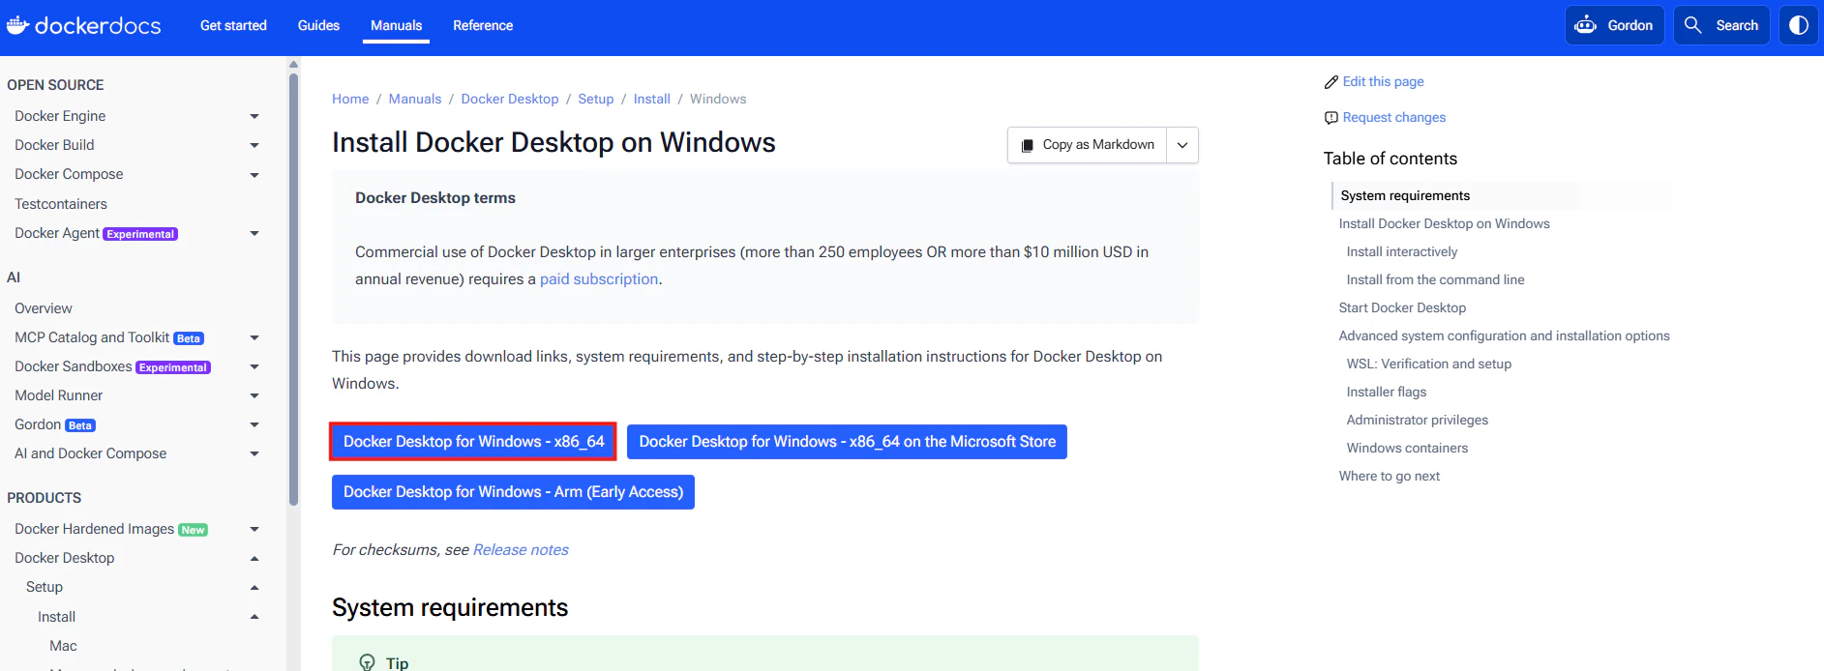Click the Edit this page link text
This screenshot has width=1824, height=671.
point(1384,81)
